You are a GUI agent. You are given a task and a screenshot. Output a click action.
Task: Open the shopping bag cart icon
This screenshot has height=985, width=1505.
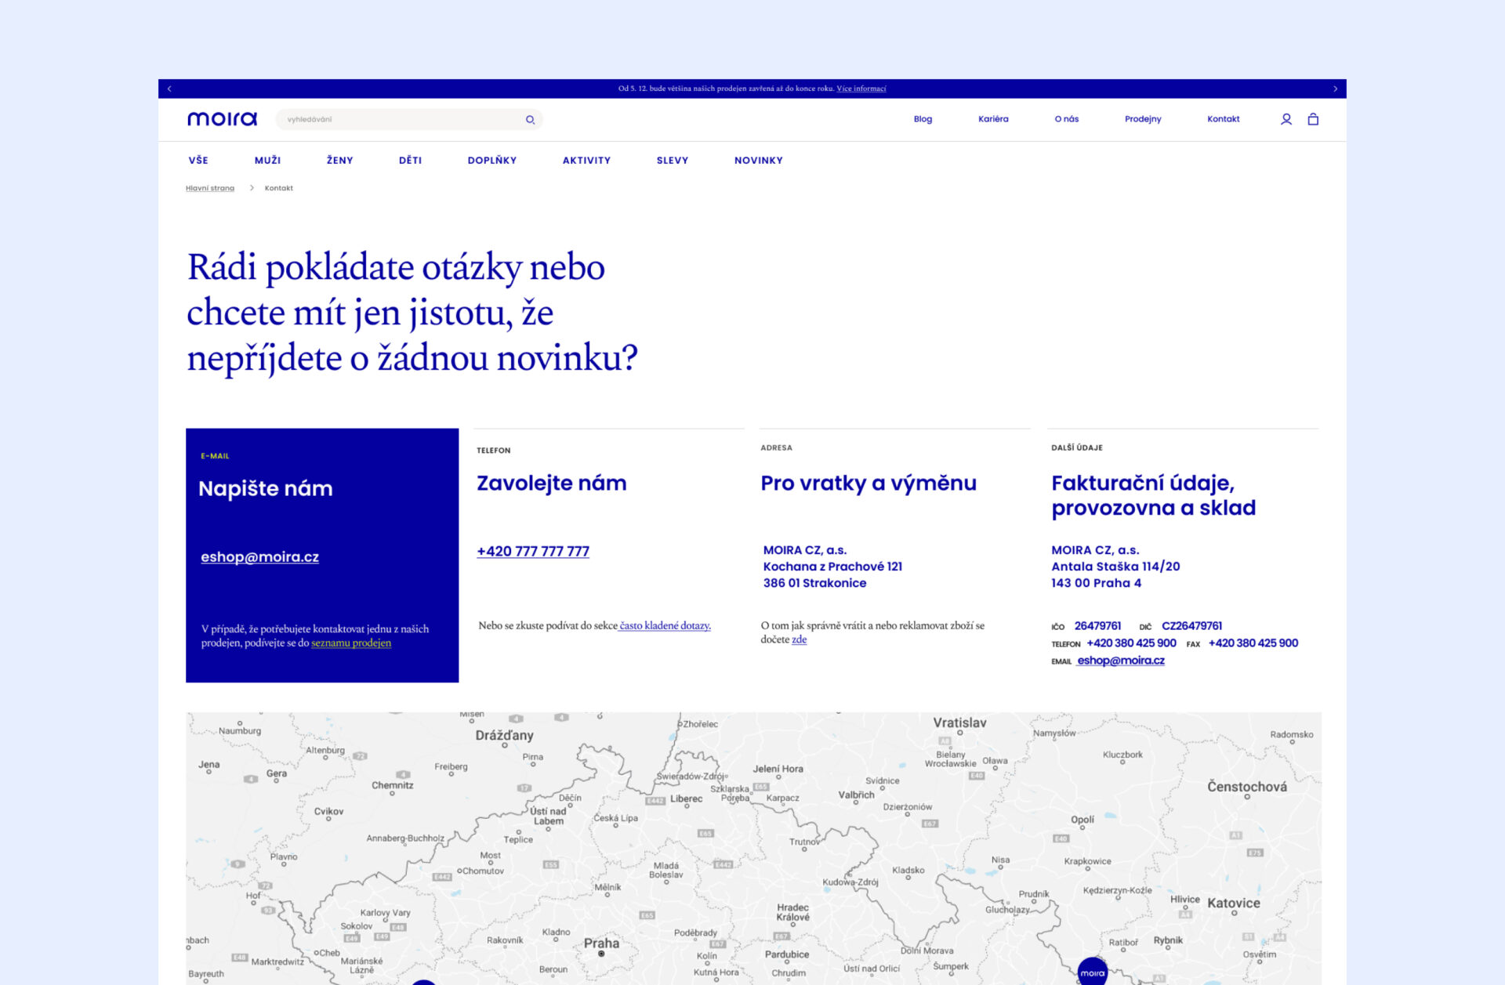pos(1313,119)
